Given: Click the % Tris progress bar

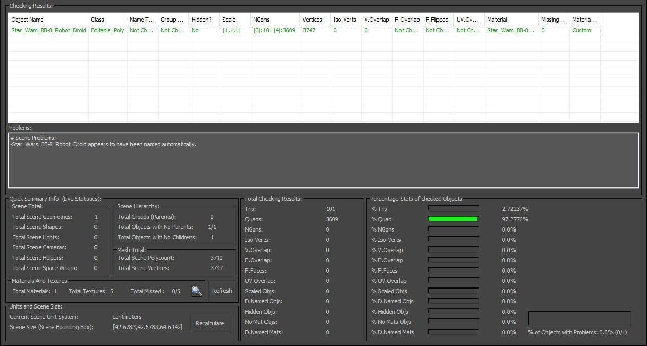Looking at the screenshot, I should point(453,209).
